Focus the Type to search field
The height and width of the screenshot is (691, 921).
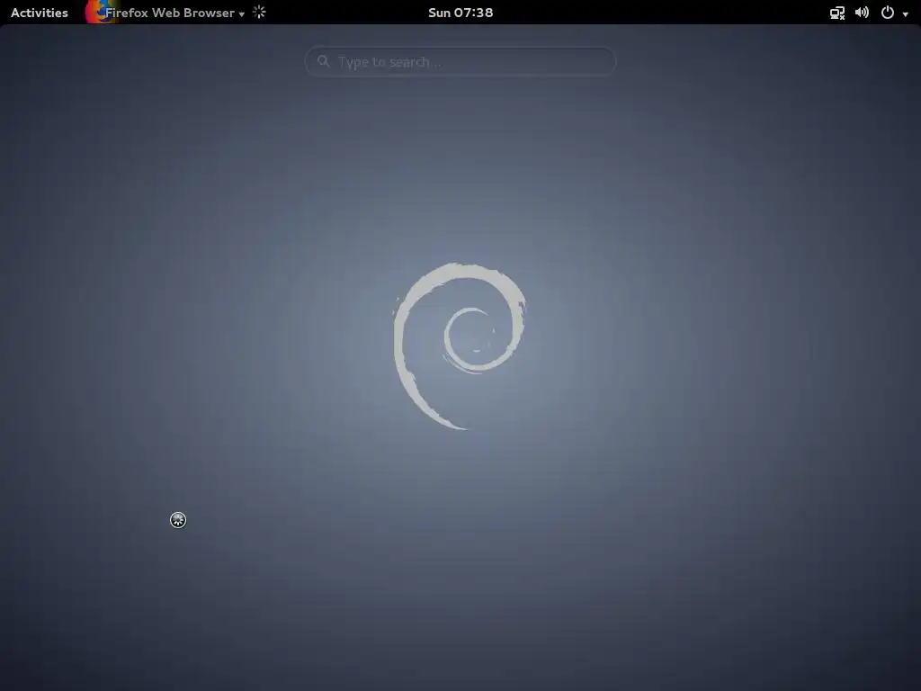coord(460,62)
